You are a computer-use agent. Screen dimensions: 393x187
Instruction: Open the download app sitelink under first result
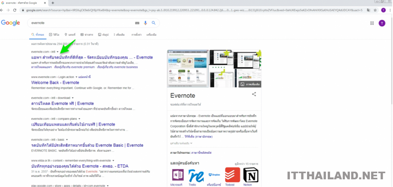click(41, 67)
